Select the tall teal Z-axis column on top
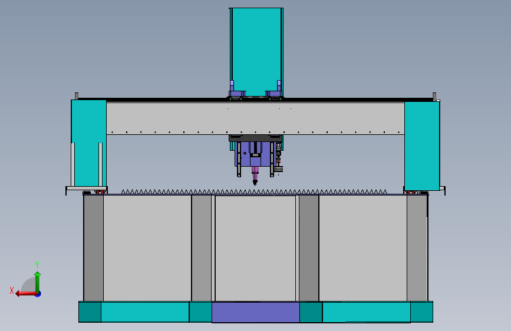 tap(256, 52)
